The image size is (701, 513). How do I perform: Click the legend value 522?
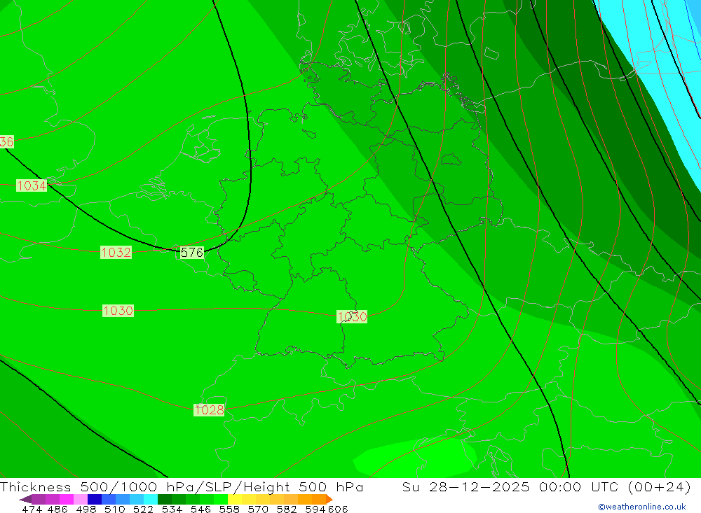click(143, 510)
